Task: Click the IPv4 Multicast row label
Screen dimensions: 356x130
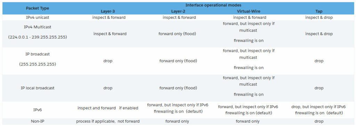Action: (x=38, y=27)
